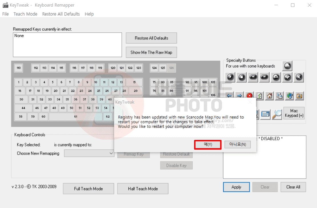
Task: Click the blue calculator specialty icon
Action: [x=265, y=114]
